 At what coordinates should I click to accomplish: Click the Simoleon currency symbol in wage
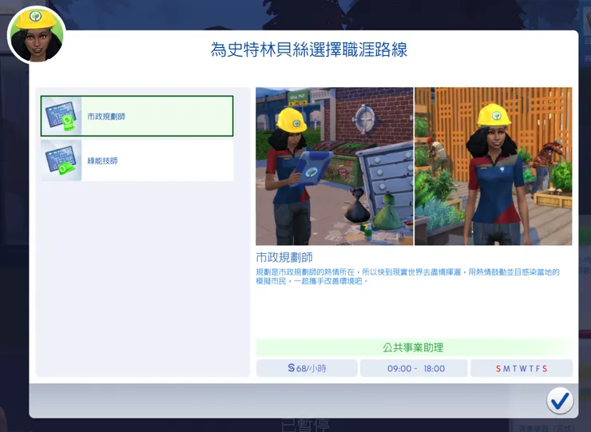coord(292,368)
